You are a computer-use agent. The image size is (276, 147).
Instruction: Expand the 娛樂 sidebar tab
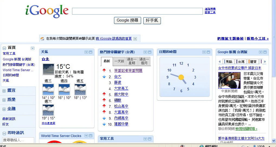[x=4, y=100]
